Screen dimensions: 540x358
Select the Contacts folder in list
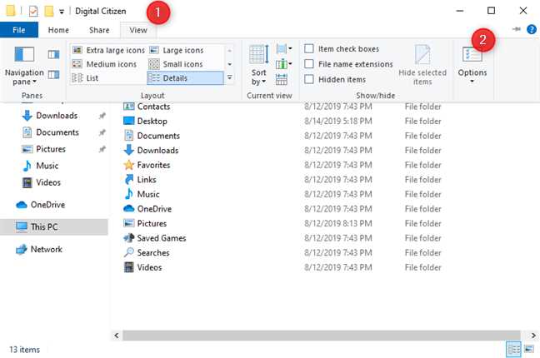[x=147, y=107]
